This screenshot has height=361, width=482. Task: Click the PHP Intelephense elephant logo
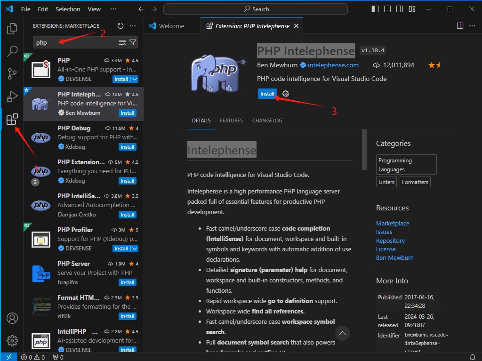217,73
